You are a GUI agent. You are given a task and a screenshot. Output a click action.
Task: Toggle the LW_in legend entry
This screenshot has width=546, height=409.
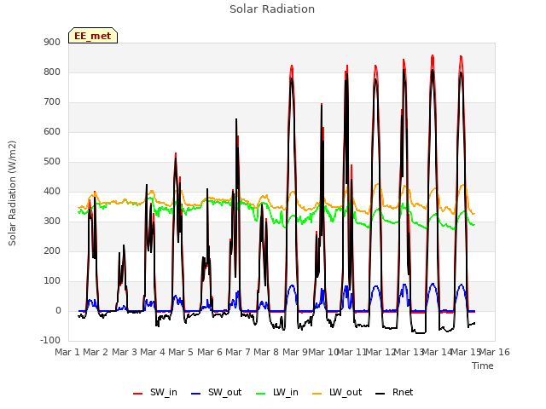pyautogui.click(x=277, y=392)
